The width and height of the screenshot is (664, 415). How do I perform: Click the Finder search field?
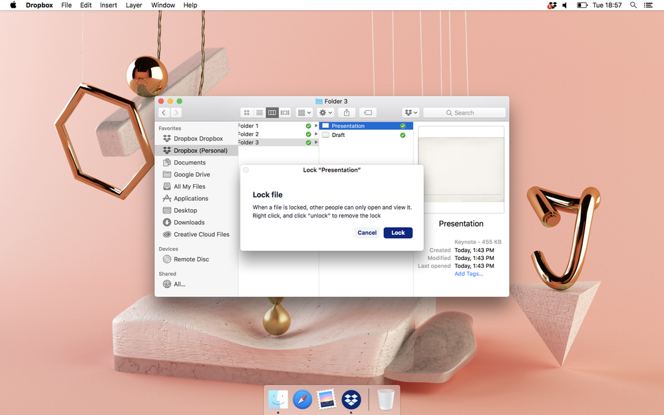[x=464, y=113]
